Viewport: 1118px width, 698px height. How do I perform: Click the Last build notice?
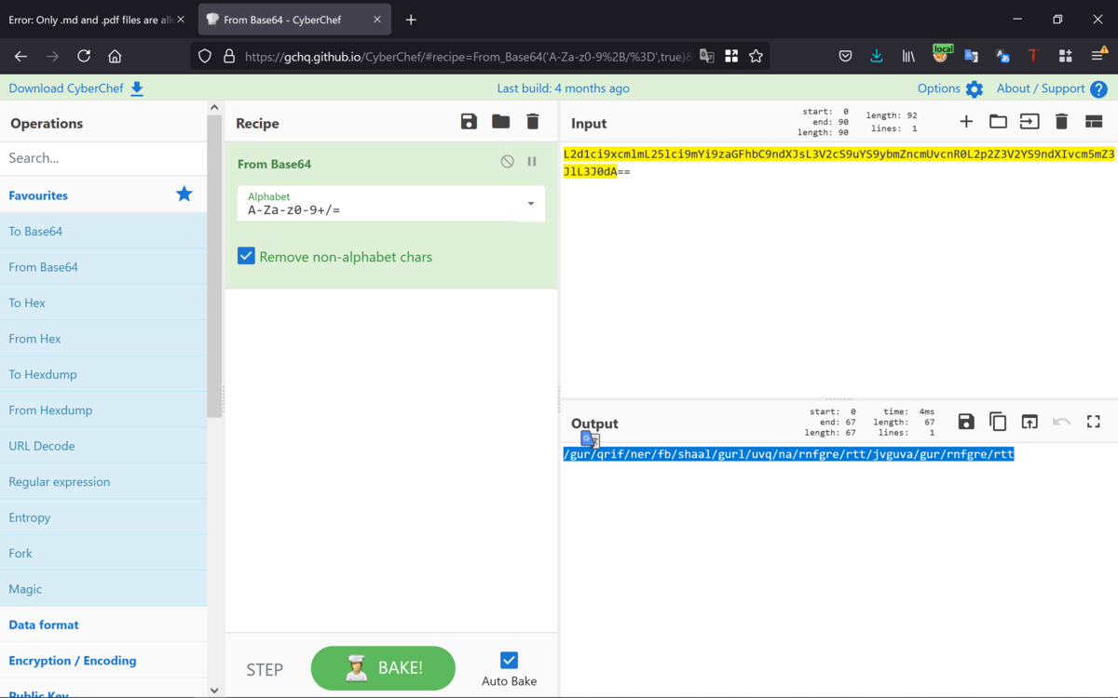click(x=563, y=88)
